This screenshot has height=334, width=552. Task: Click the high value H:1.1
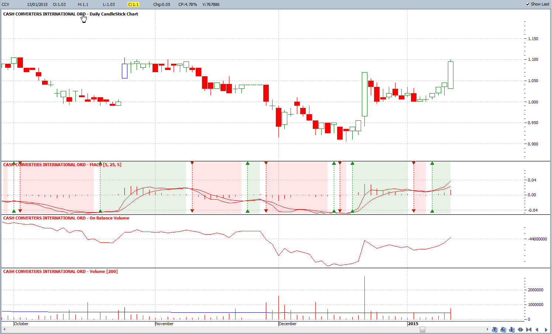tap(83, 4)
